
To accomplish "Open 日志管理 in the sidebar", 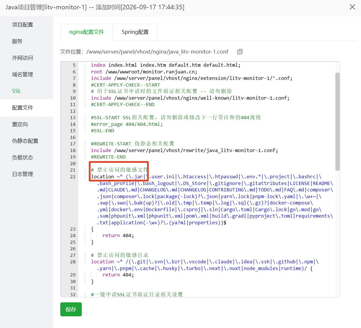I will click(x=23, y=174).
